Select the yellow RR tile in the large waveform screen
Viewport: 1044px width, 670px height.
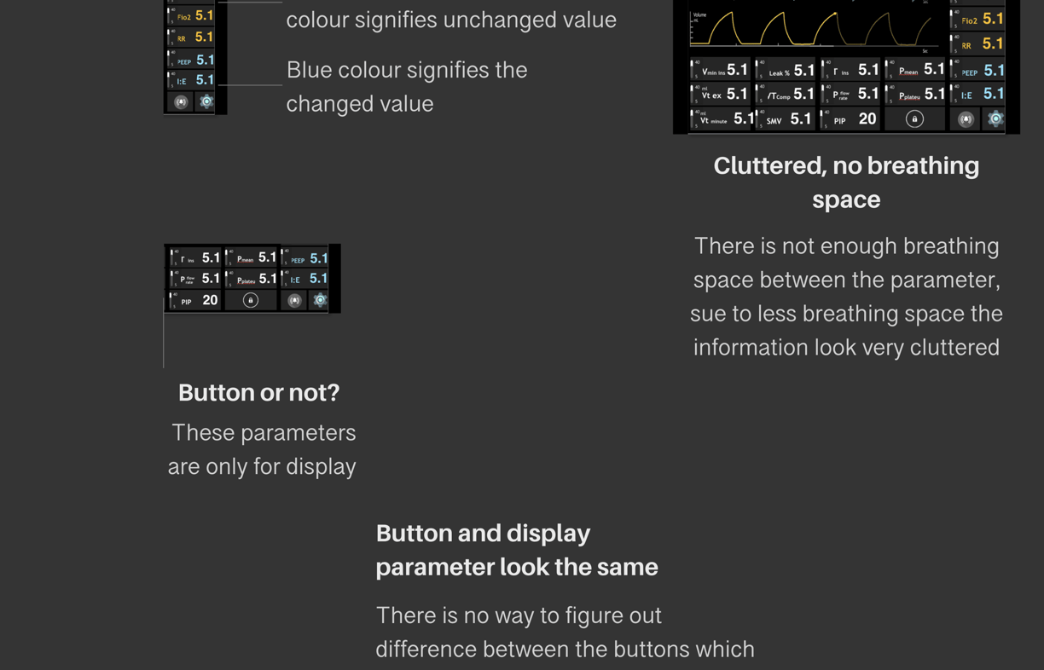978,43
